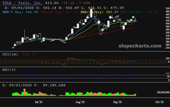Select the close value C: 475.05

pos(114,8)
